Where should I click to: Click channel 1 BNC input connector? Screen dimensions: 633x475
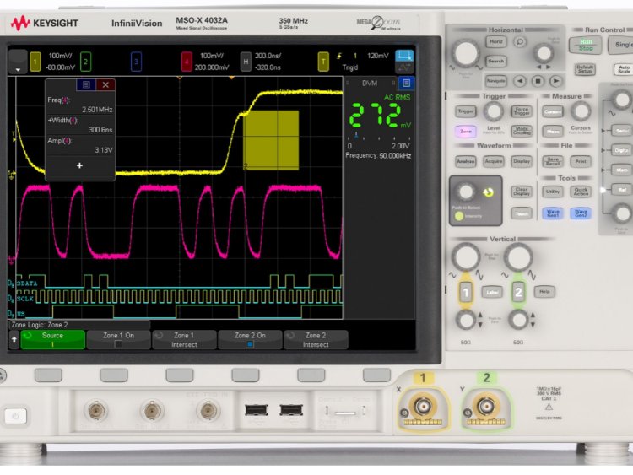[422, 406]
